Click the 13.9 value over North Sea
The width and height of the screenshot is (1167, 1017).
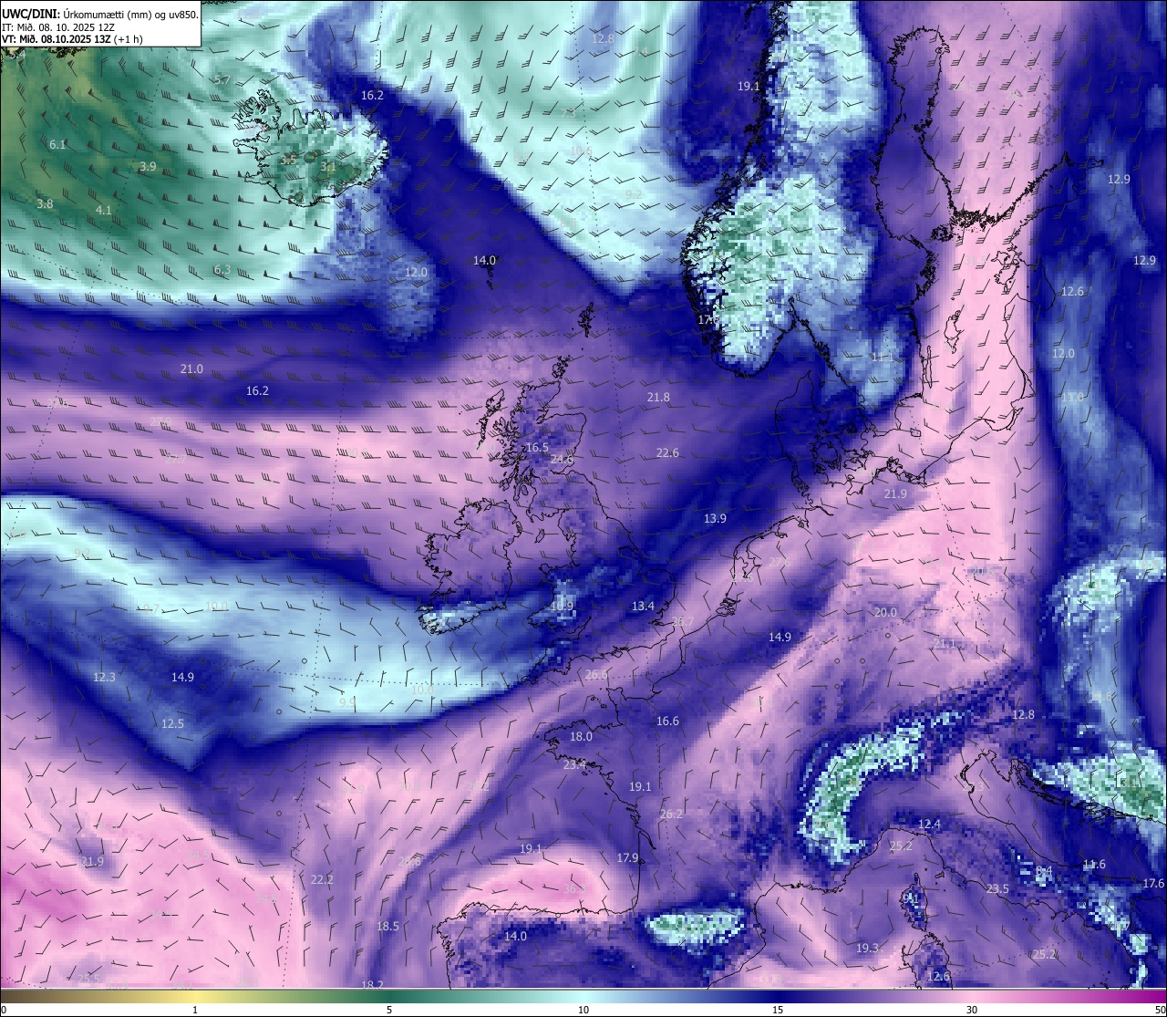point(715,519)
